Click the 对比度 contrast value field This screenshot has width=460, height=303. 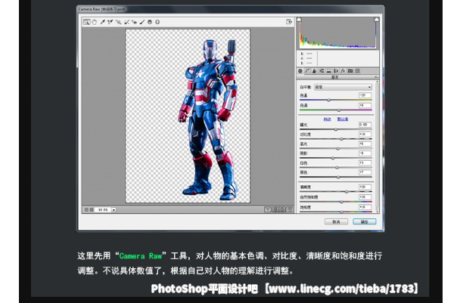[365, 134]
